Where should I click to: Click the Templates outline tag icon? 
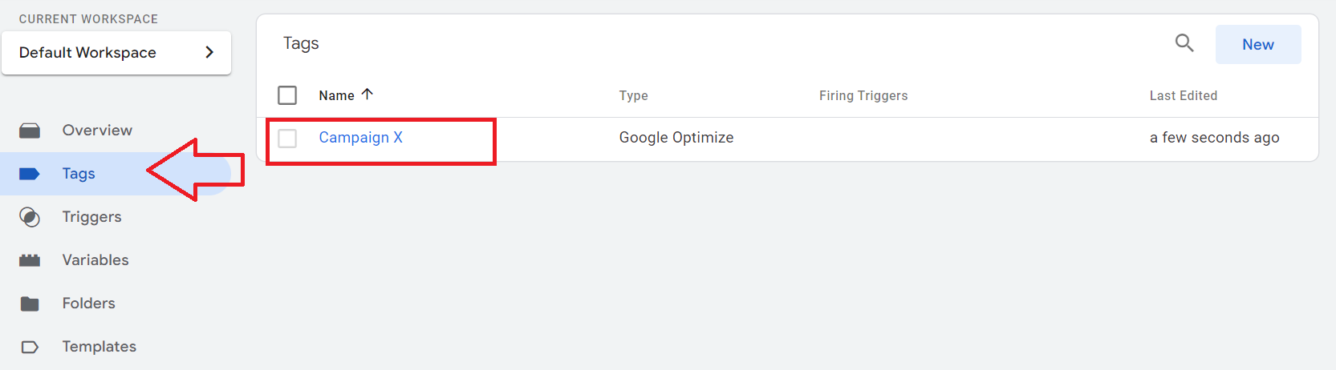click(x=30, y=347)
